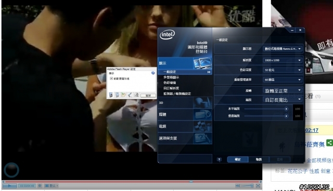Open the 1920 x 1200 resolution dropdown
This screenshot has width=333, height=191.
pyautogui.click(x=283, y=60)
